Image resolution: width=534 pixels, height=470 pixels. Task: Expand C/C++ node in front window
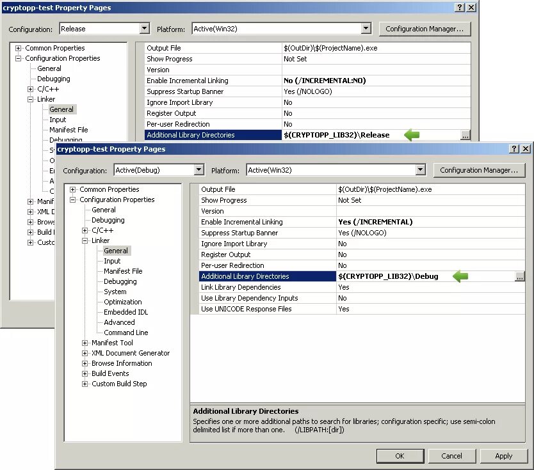pos(85,230)
